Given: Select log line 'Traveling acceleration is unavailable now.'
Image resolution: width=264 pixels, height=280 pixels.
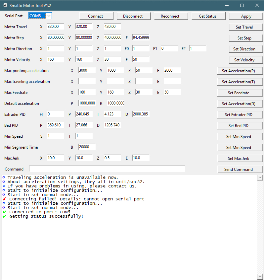Looking at the screenshot, I should coord(63,177).
